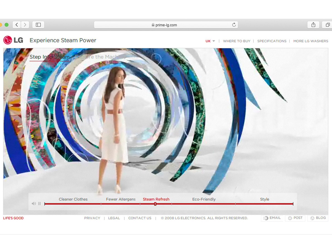Screen dimensions: 332x249
Task: Open the UK region dropdown
Action: tap(210, 41)
